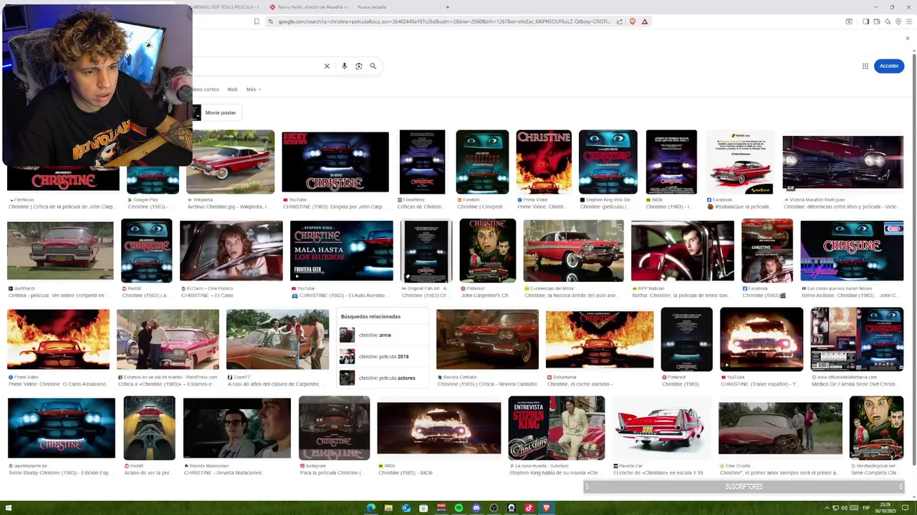Open Microsoft Store from the taskbar
The image size is (917, 515).
(x=423, y=508)
